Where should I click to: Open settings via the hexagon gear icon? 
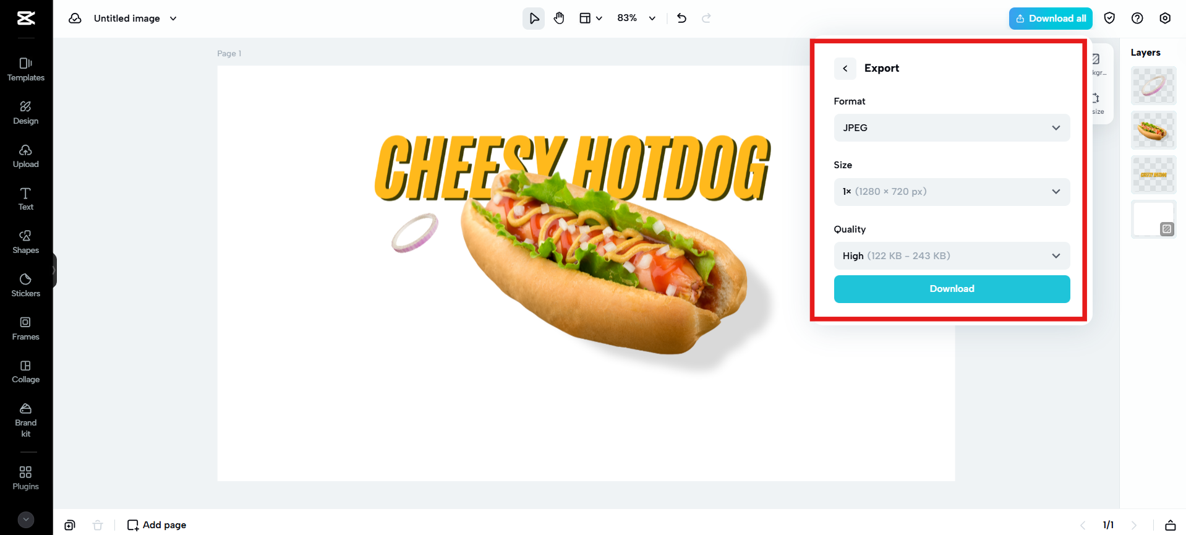coord(1165,19)
